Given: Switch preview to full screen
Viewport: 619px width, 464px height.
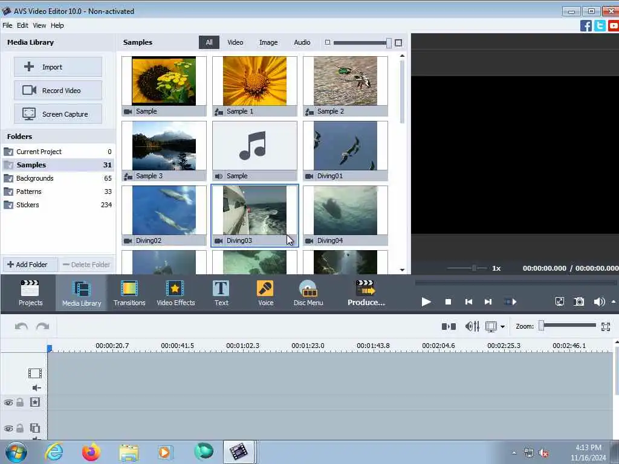Looking at the screenshot, I should 559,302.
